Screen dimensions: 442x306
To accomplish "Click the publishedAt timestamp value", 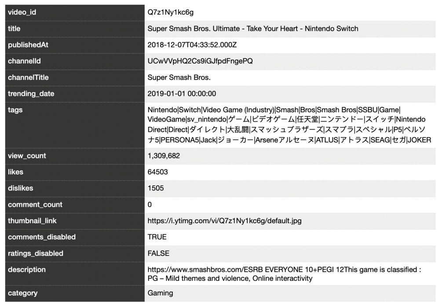I will pyautogui.click(x=192, y=45).
